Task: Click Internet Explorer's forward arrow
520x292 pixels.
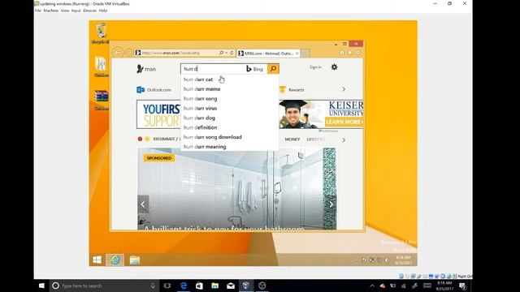Action: tap(128, 53)
